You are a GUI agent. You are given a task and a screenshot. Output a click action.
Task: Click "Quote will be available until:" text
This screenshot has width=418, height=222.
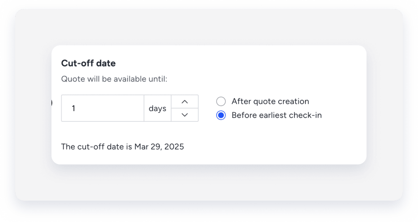(114, 79)
